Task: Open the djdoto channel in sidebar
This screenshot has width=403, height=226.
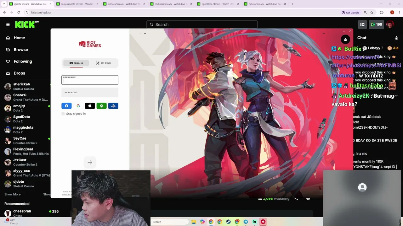Action: (x=25, y=184)
